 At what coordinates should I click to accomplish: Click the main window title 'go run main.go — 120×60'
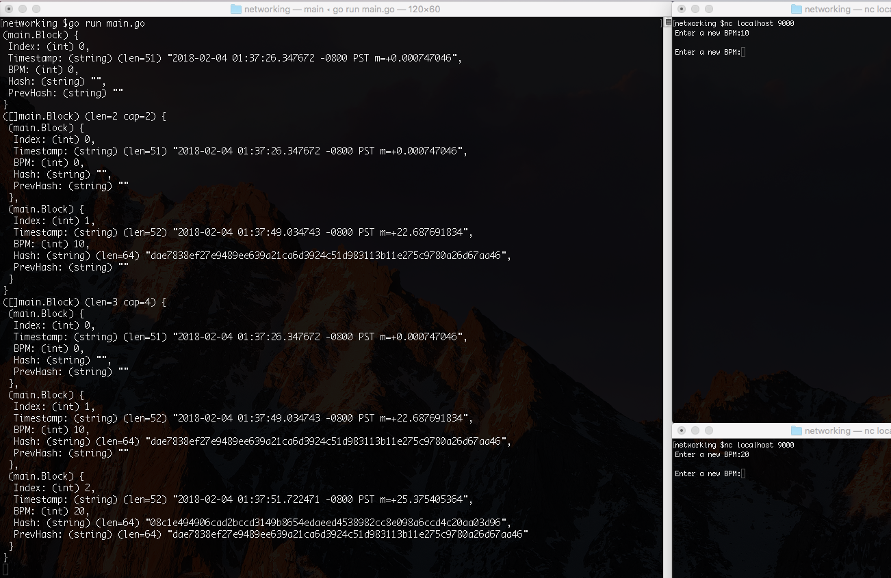point(387,9)
